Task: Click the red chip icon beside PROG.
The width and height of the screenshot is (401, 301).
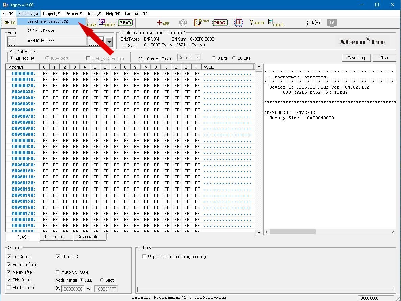Action: coord(239,23)
